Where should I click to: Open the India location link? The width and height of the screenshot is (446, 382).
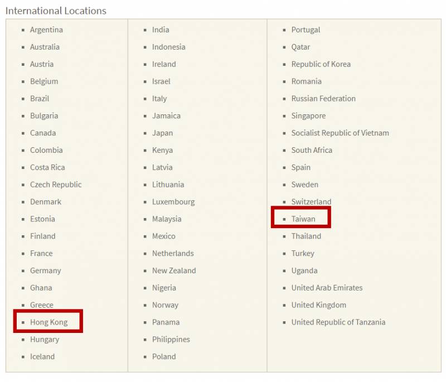tap(161, 30)
